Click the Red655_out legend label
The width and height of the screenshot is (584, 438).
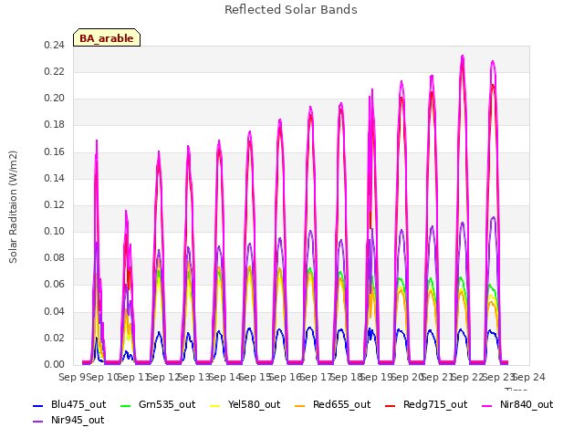(341, 404)
